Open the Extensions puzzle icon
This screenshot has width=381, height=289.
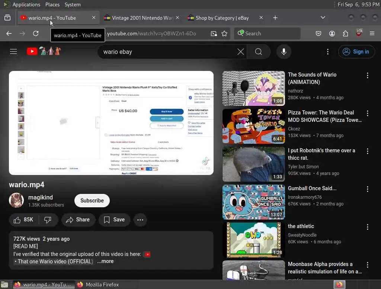click(345, 33)
